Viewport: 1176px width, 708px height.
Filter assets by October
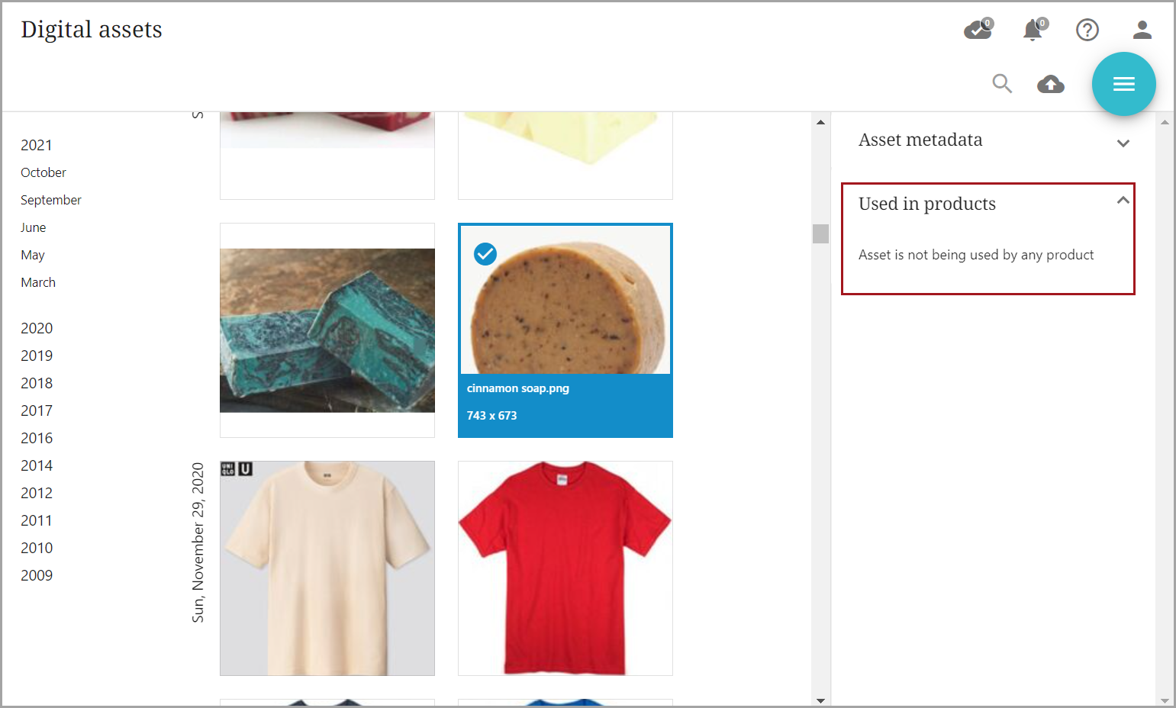[43, 172]
